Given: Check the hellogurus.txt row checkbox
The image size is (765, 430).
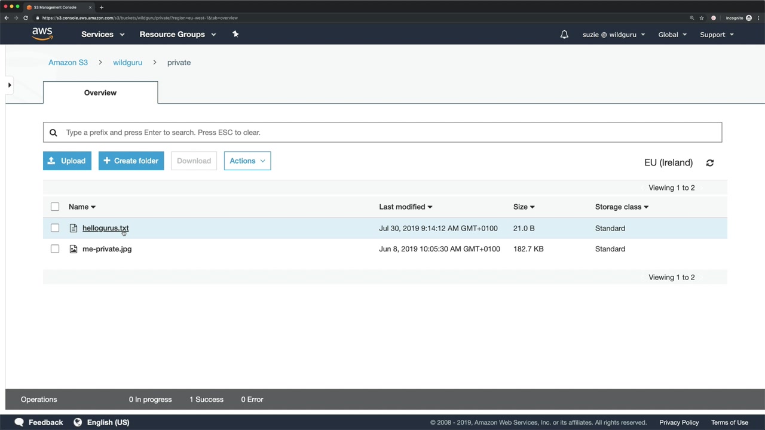Looking at the screenshot, I should click(x=55, y=228).
